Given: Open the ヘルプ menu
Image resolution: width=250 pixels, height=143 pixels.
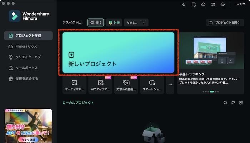Looking at the screenshot, I should [241, 5].
